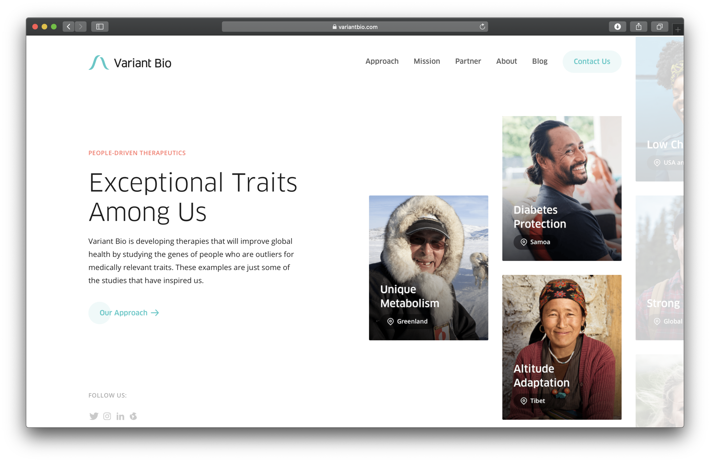
Task: Open the Safari share icon
Action: coord(638,27)
